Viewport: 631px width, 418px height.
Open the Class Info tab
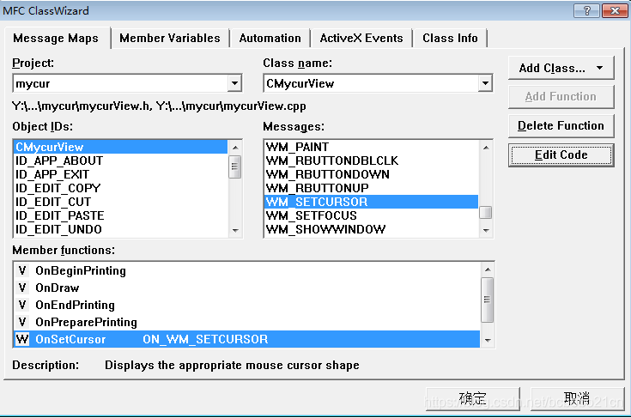click(x=450, y=39)
